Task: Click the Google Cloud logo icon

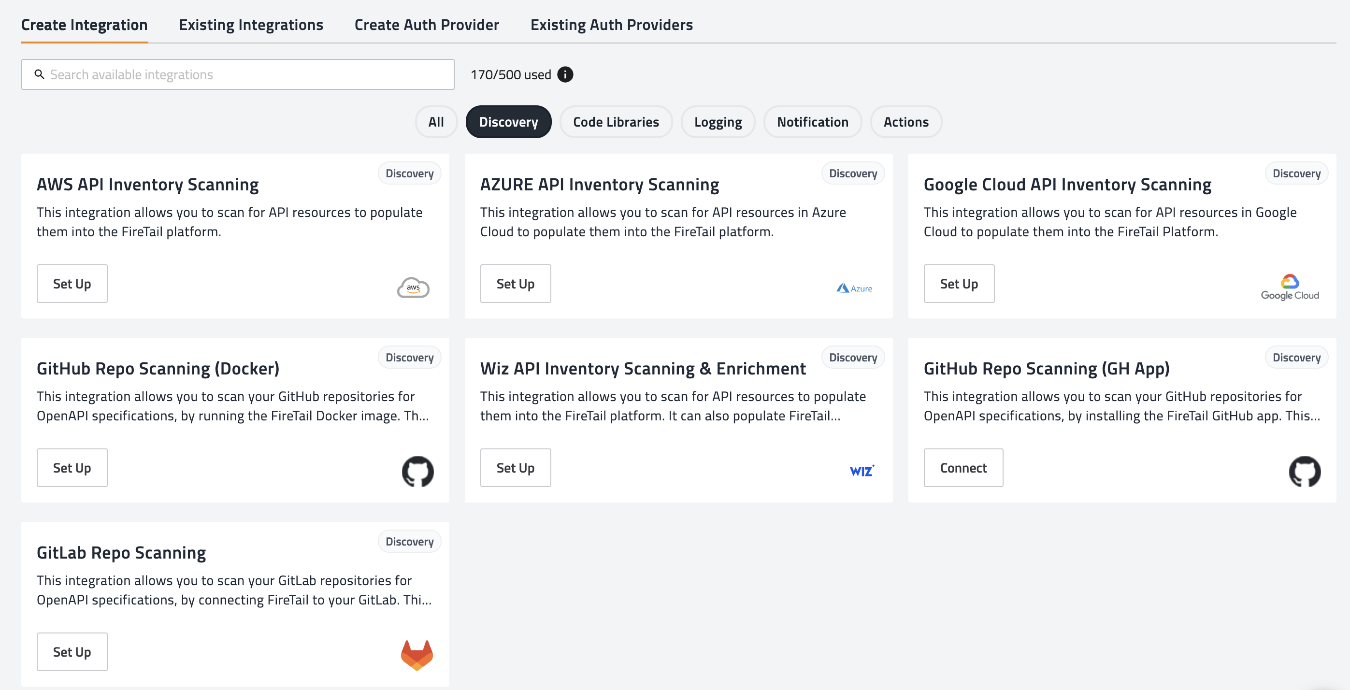Action: pos(1289,287)
